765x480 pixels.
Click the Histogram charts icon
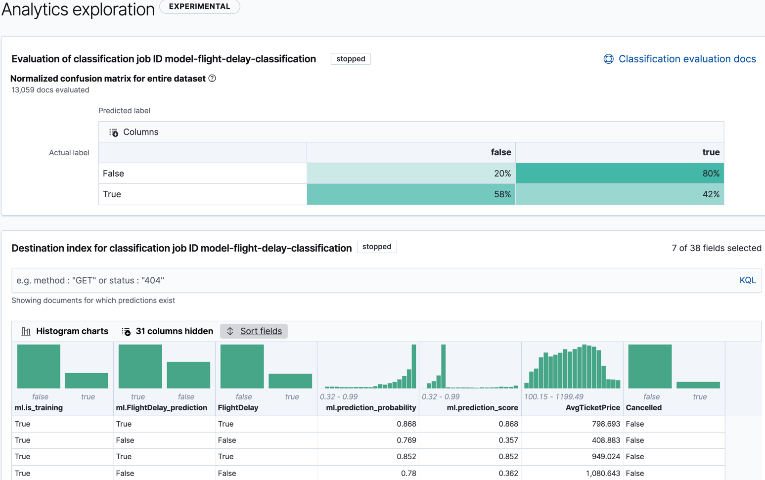tap(26, 331)
